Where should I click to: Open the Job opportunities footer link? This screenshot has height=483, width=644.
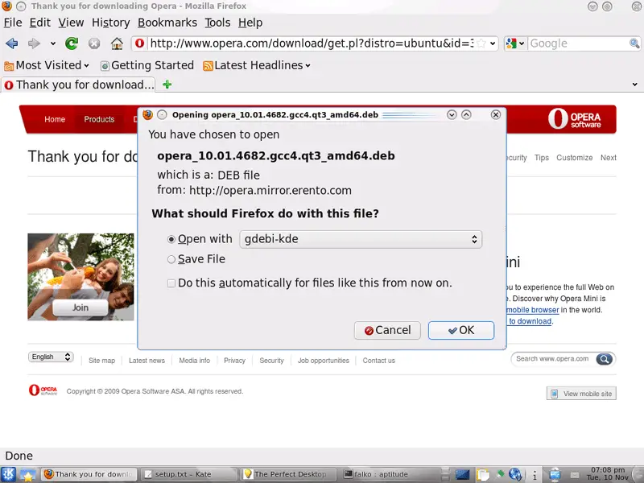click(x=324, y=361)
